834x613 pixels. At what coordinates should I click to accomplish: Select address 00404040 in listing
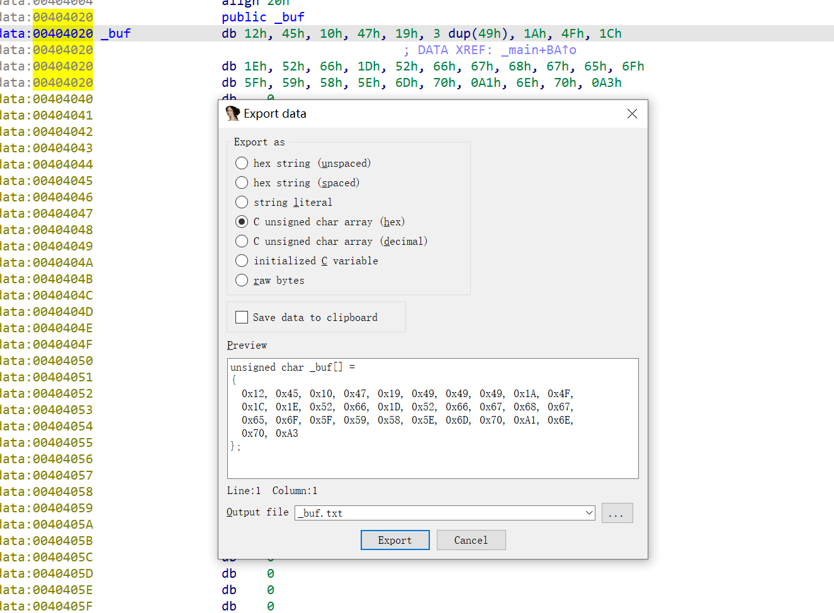click(62, 99)
